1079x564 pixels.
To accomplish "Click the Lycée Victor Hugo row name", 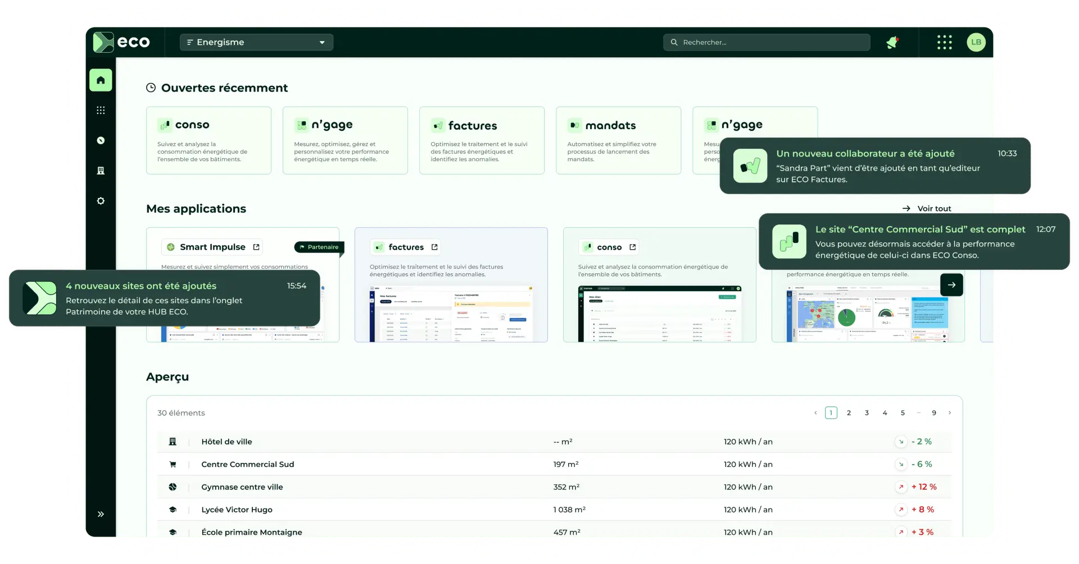I will coord(237,510).
